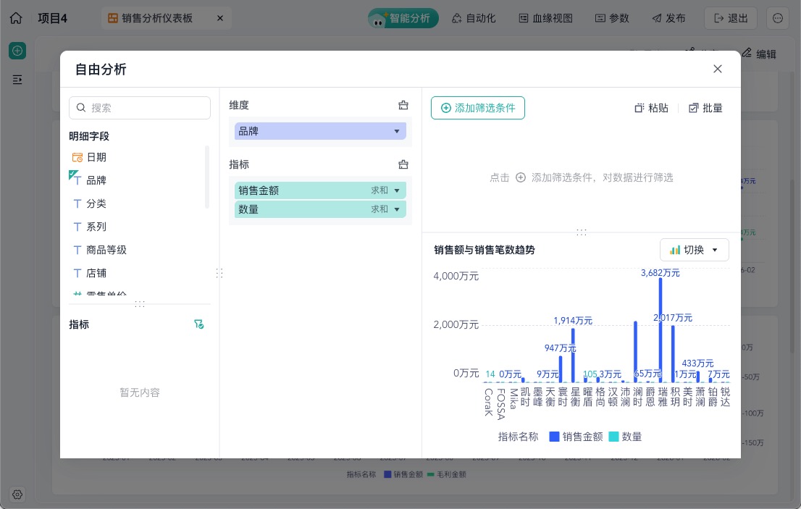The width and height of the screenshot is (801, 509).
Task: Click 添加筛选条件 button
Action: [478, 108]
